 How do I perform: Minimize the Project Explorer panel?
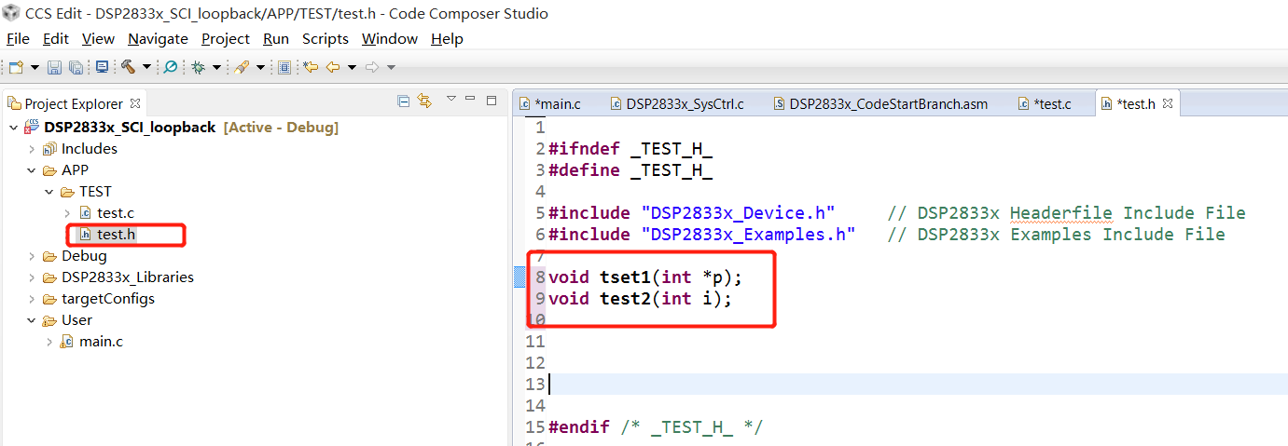coord(471,99)
